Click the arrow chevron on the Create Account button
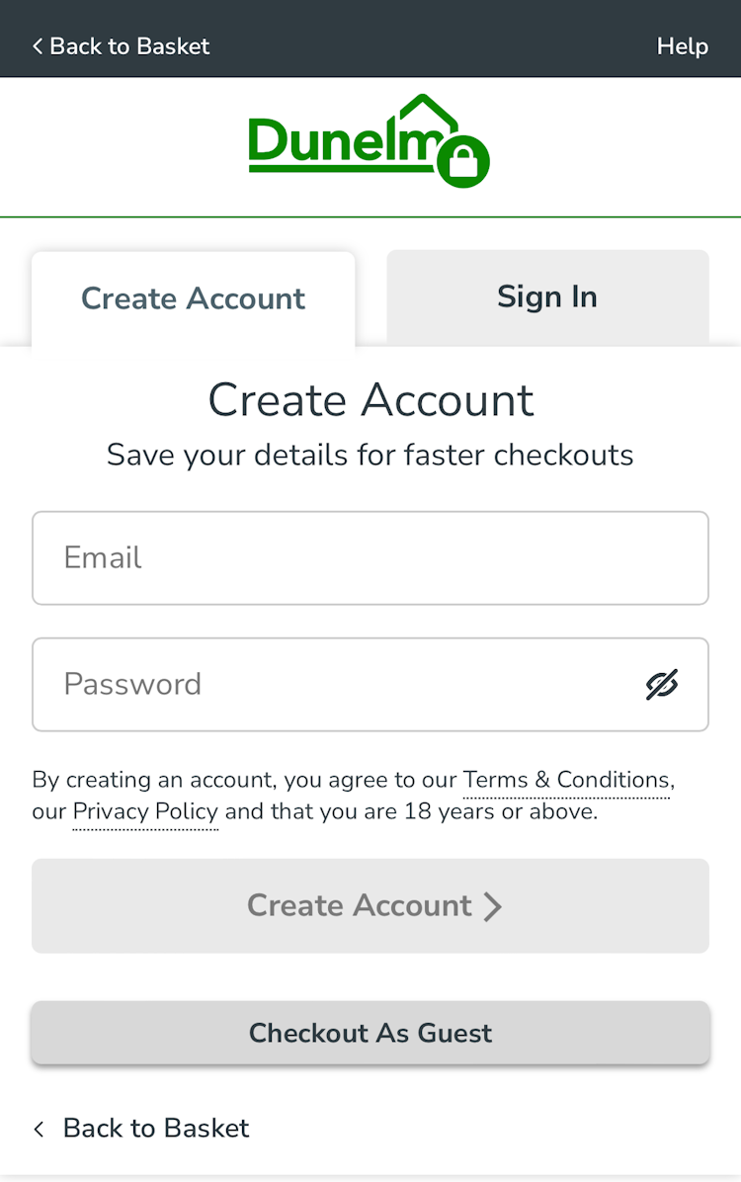This screenshot has height=1182, width=741. pyautogui.click(x=493, y=906)
